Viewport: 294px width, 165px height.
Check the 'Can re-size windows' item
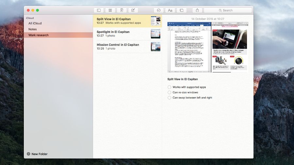169,92
